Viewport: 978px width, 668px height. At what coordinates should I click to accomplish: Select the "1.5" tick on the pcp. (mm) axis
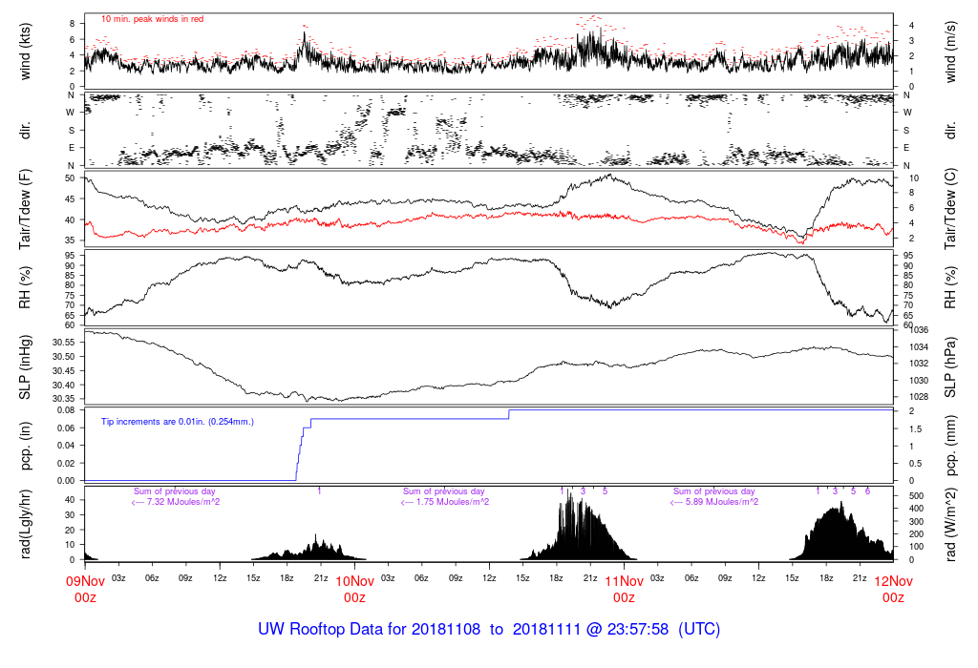pos(916,428)
